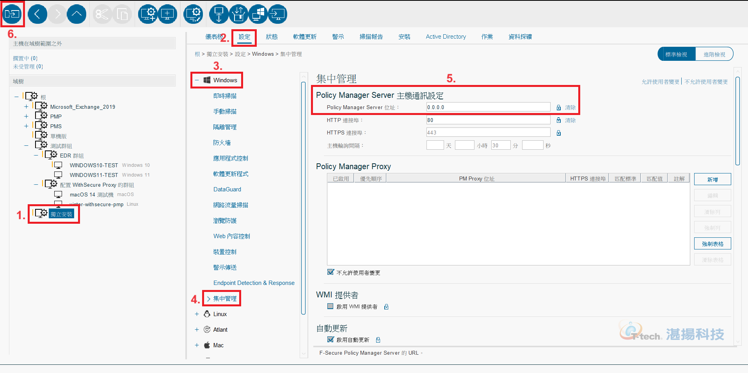This screenshot has width=748, height=373.
Task: Click the Windows logo icon in settings tree
Action: click(207, 80)
